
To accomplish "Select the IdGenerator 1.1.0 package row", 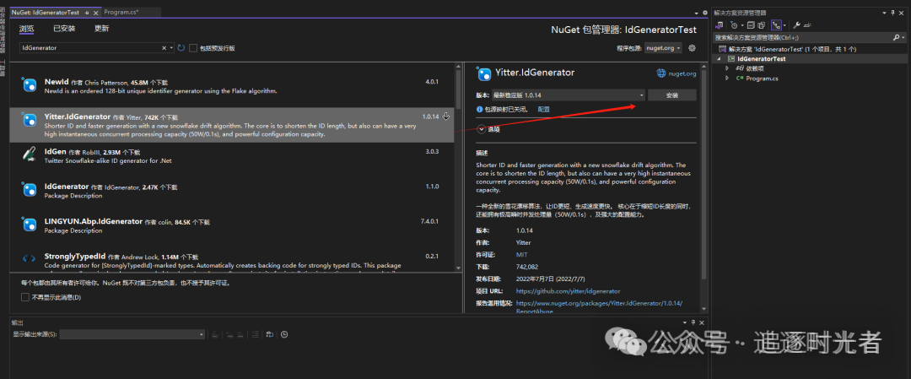I will pos(233,191).
